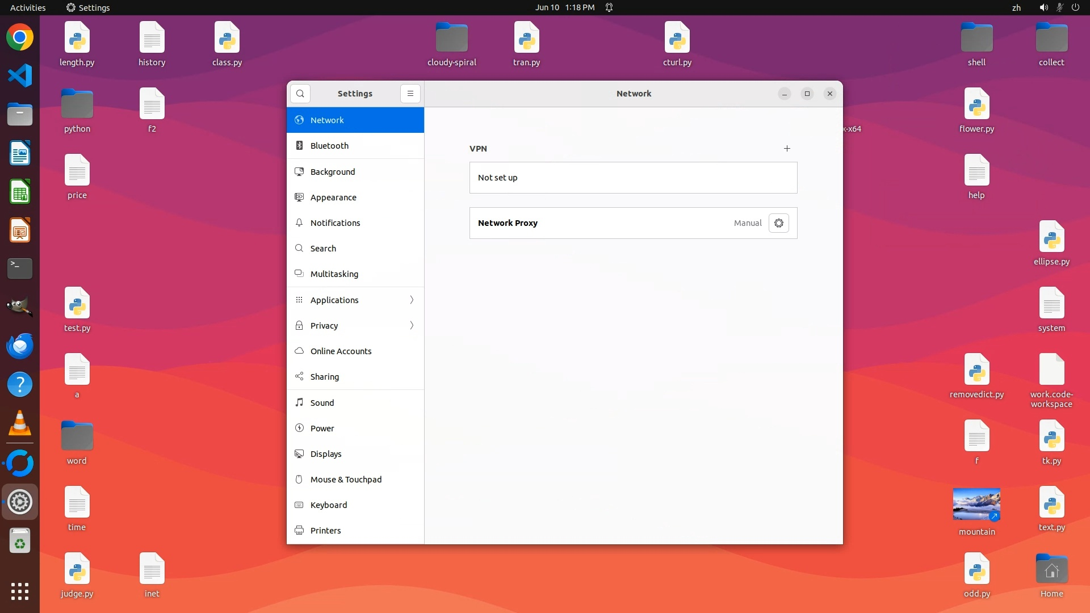Open the clock and calendar menu
The image size is (1090, 613).
click(x=564, y=7)
